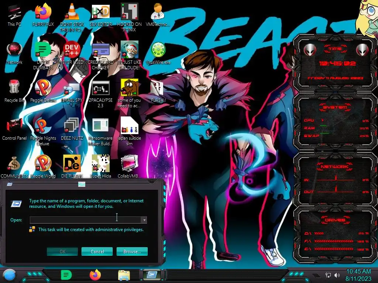Select the japan suicide sim icon

point(129,132)
